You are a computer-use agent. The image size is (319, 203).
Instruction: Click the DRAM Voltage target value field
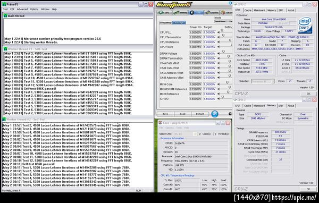pyautogui.click(x=209, y=54)
